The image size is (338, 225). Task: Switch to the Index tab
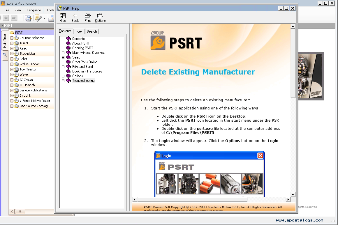78,31
